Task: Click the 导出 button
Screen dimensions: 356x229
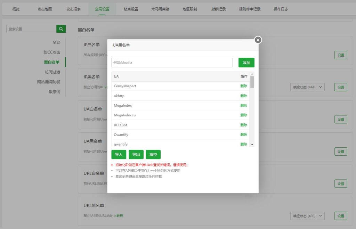Action: pyautogui.click(x=136, y=155)
